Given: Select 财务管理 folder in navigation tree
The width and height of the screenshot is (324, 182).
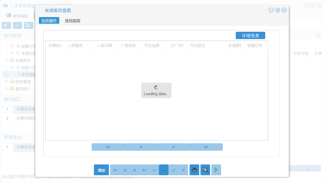Looking at the screenshot, I should point(23,82).
